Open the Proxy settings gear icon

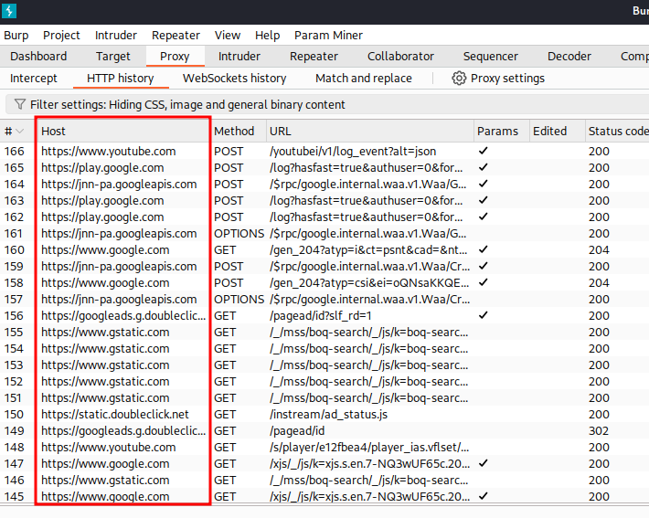click(x=459, y=79)
